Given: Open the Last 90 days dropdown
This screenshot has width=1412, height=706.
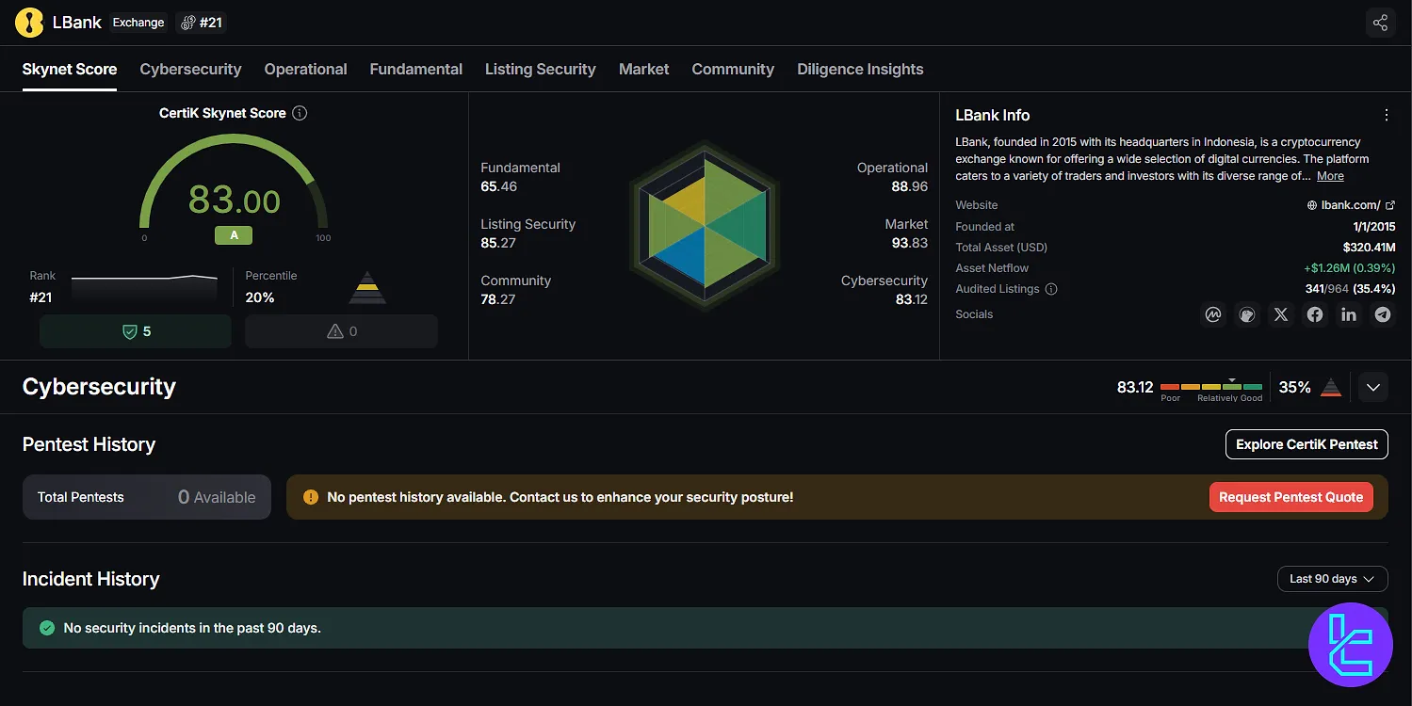Looking at the screenshot, I should click(x=1332, y=579).
